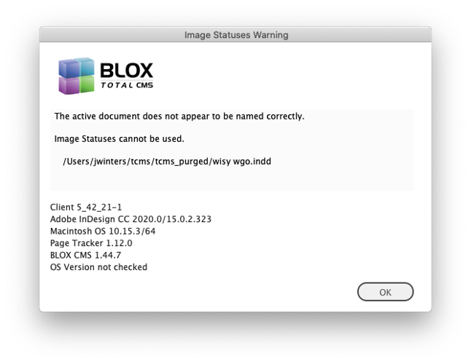This screenshot has height=364, width=471.
Task: Click the green cube in the logo
Action: [x=85, y=84]
